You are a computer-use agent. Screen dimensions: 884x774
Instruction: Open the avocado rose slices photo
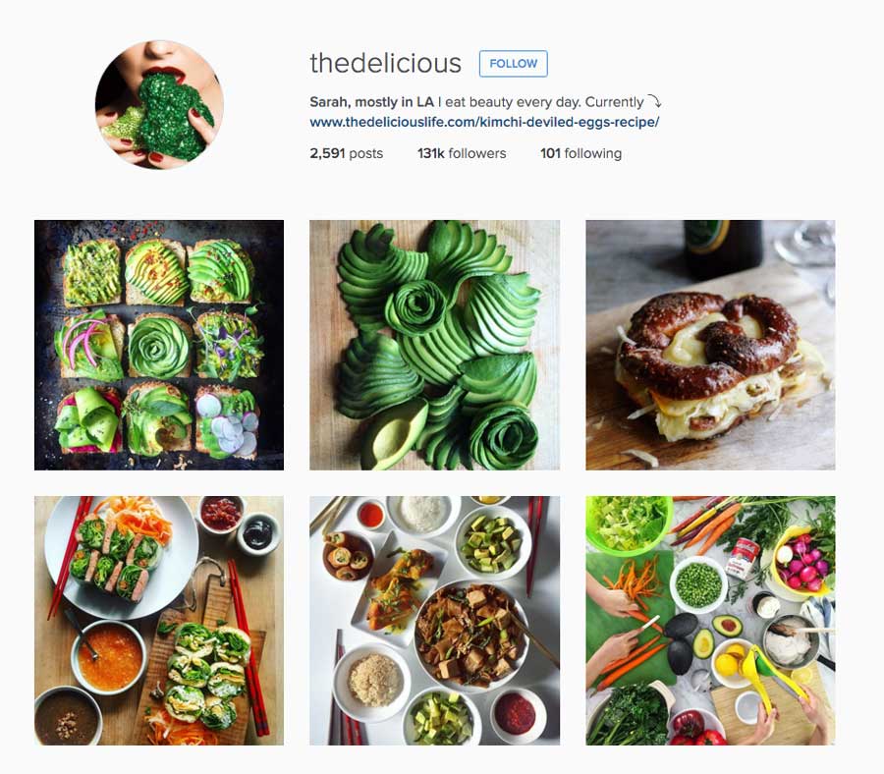pos(435,345)
